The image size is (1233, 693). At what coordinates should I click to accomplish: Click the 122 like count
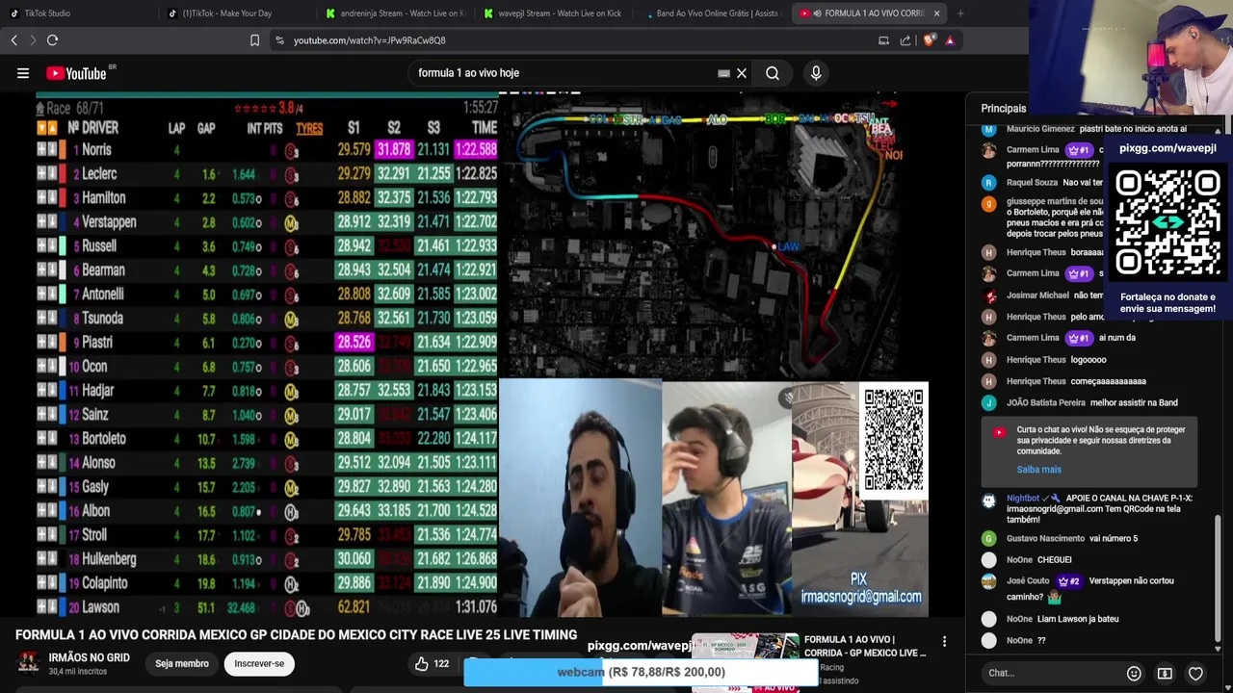click(441, 663)
